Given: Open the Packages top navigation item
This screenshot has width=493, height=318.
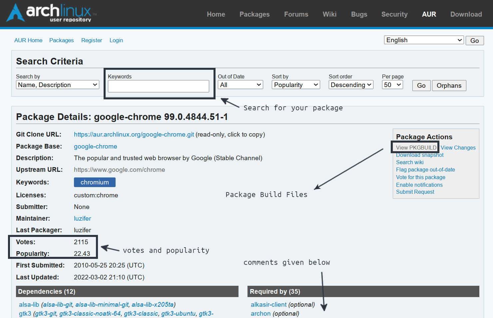Looking at the screenshot, I should [x=254, y=14].
